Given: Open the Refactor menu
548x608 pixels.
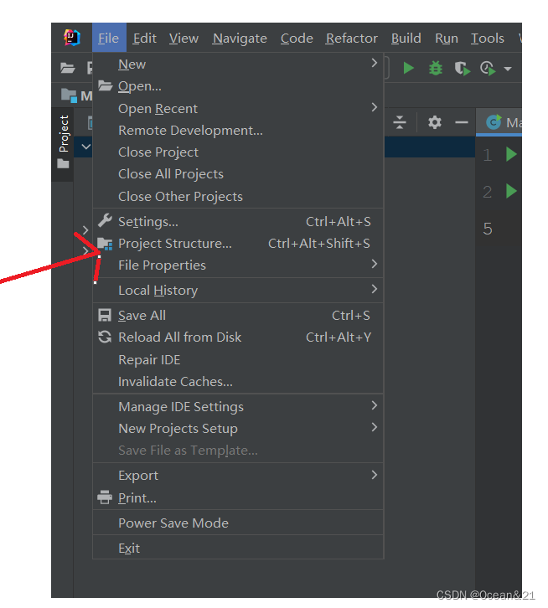Looking at the screenshot, I should [x=352, y=38].
